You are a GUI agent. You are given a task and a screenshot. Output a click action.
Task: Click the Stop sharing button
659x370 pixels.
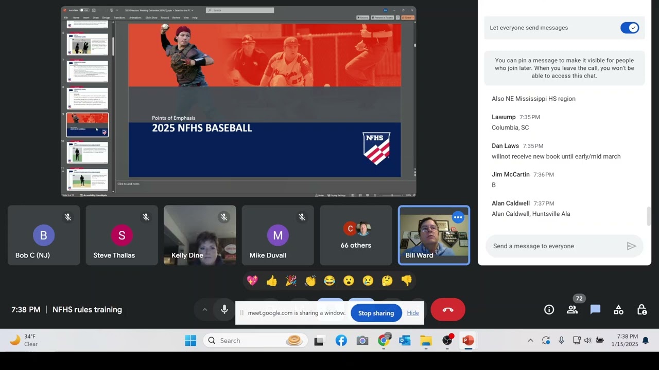coord(376,313)
